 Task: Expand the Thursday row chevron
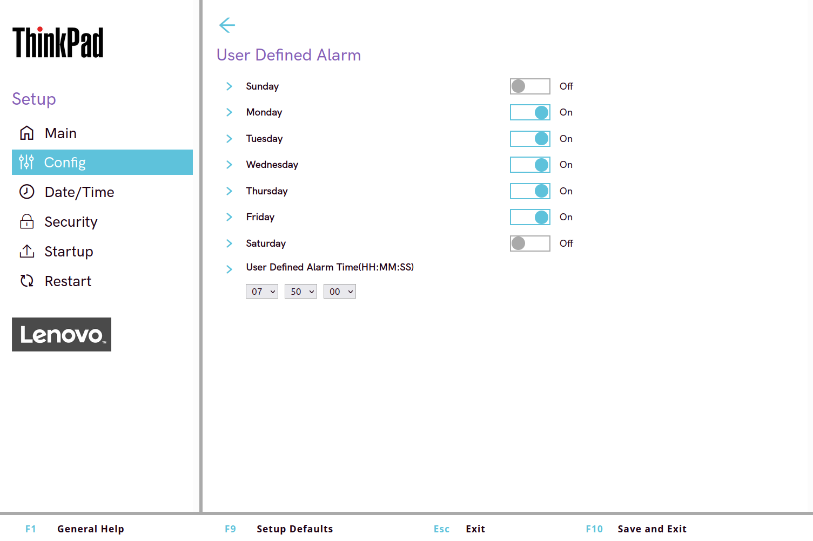229,191
